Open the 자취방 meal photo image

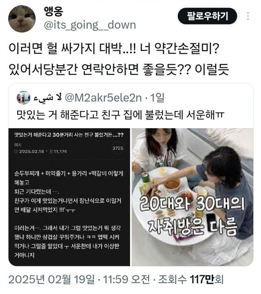click(x=192, y=197)
